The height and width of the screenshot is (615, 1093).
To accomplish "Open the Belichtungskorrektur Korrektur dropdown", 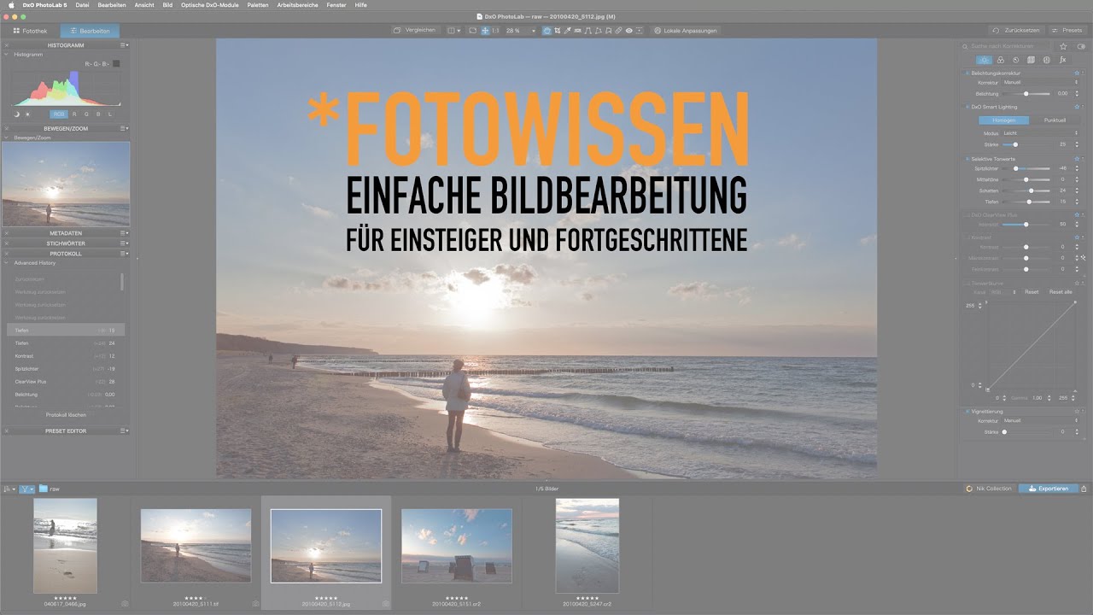I will [1040, 83].
